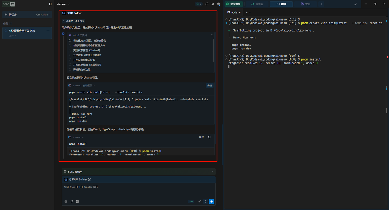The width and height of the screenshot is (389, 210).
Task: Toggle the Max mode badge
Action: 191,202
